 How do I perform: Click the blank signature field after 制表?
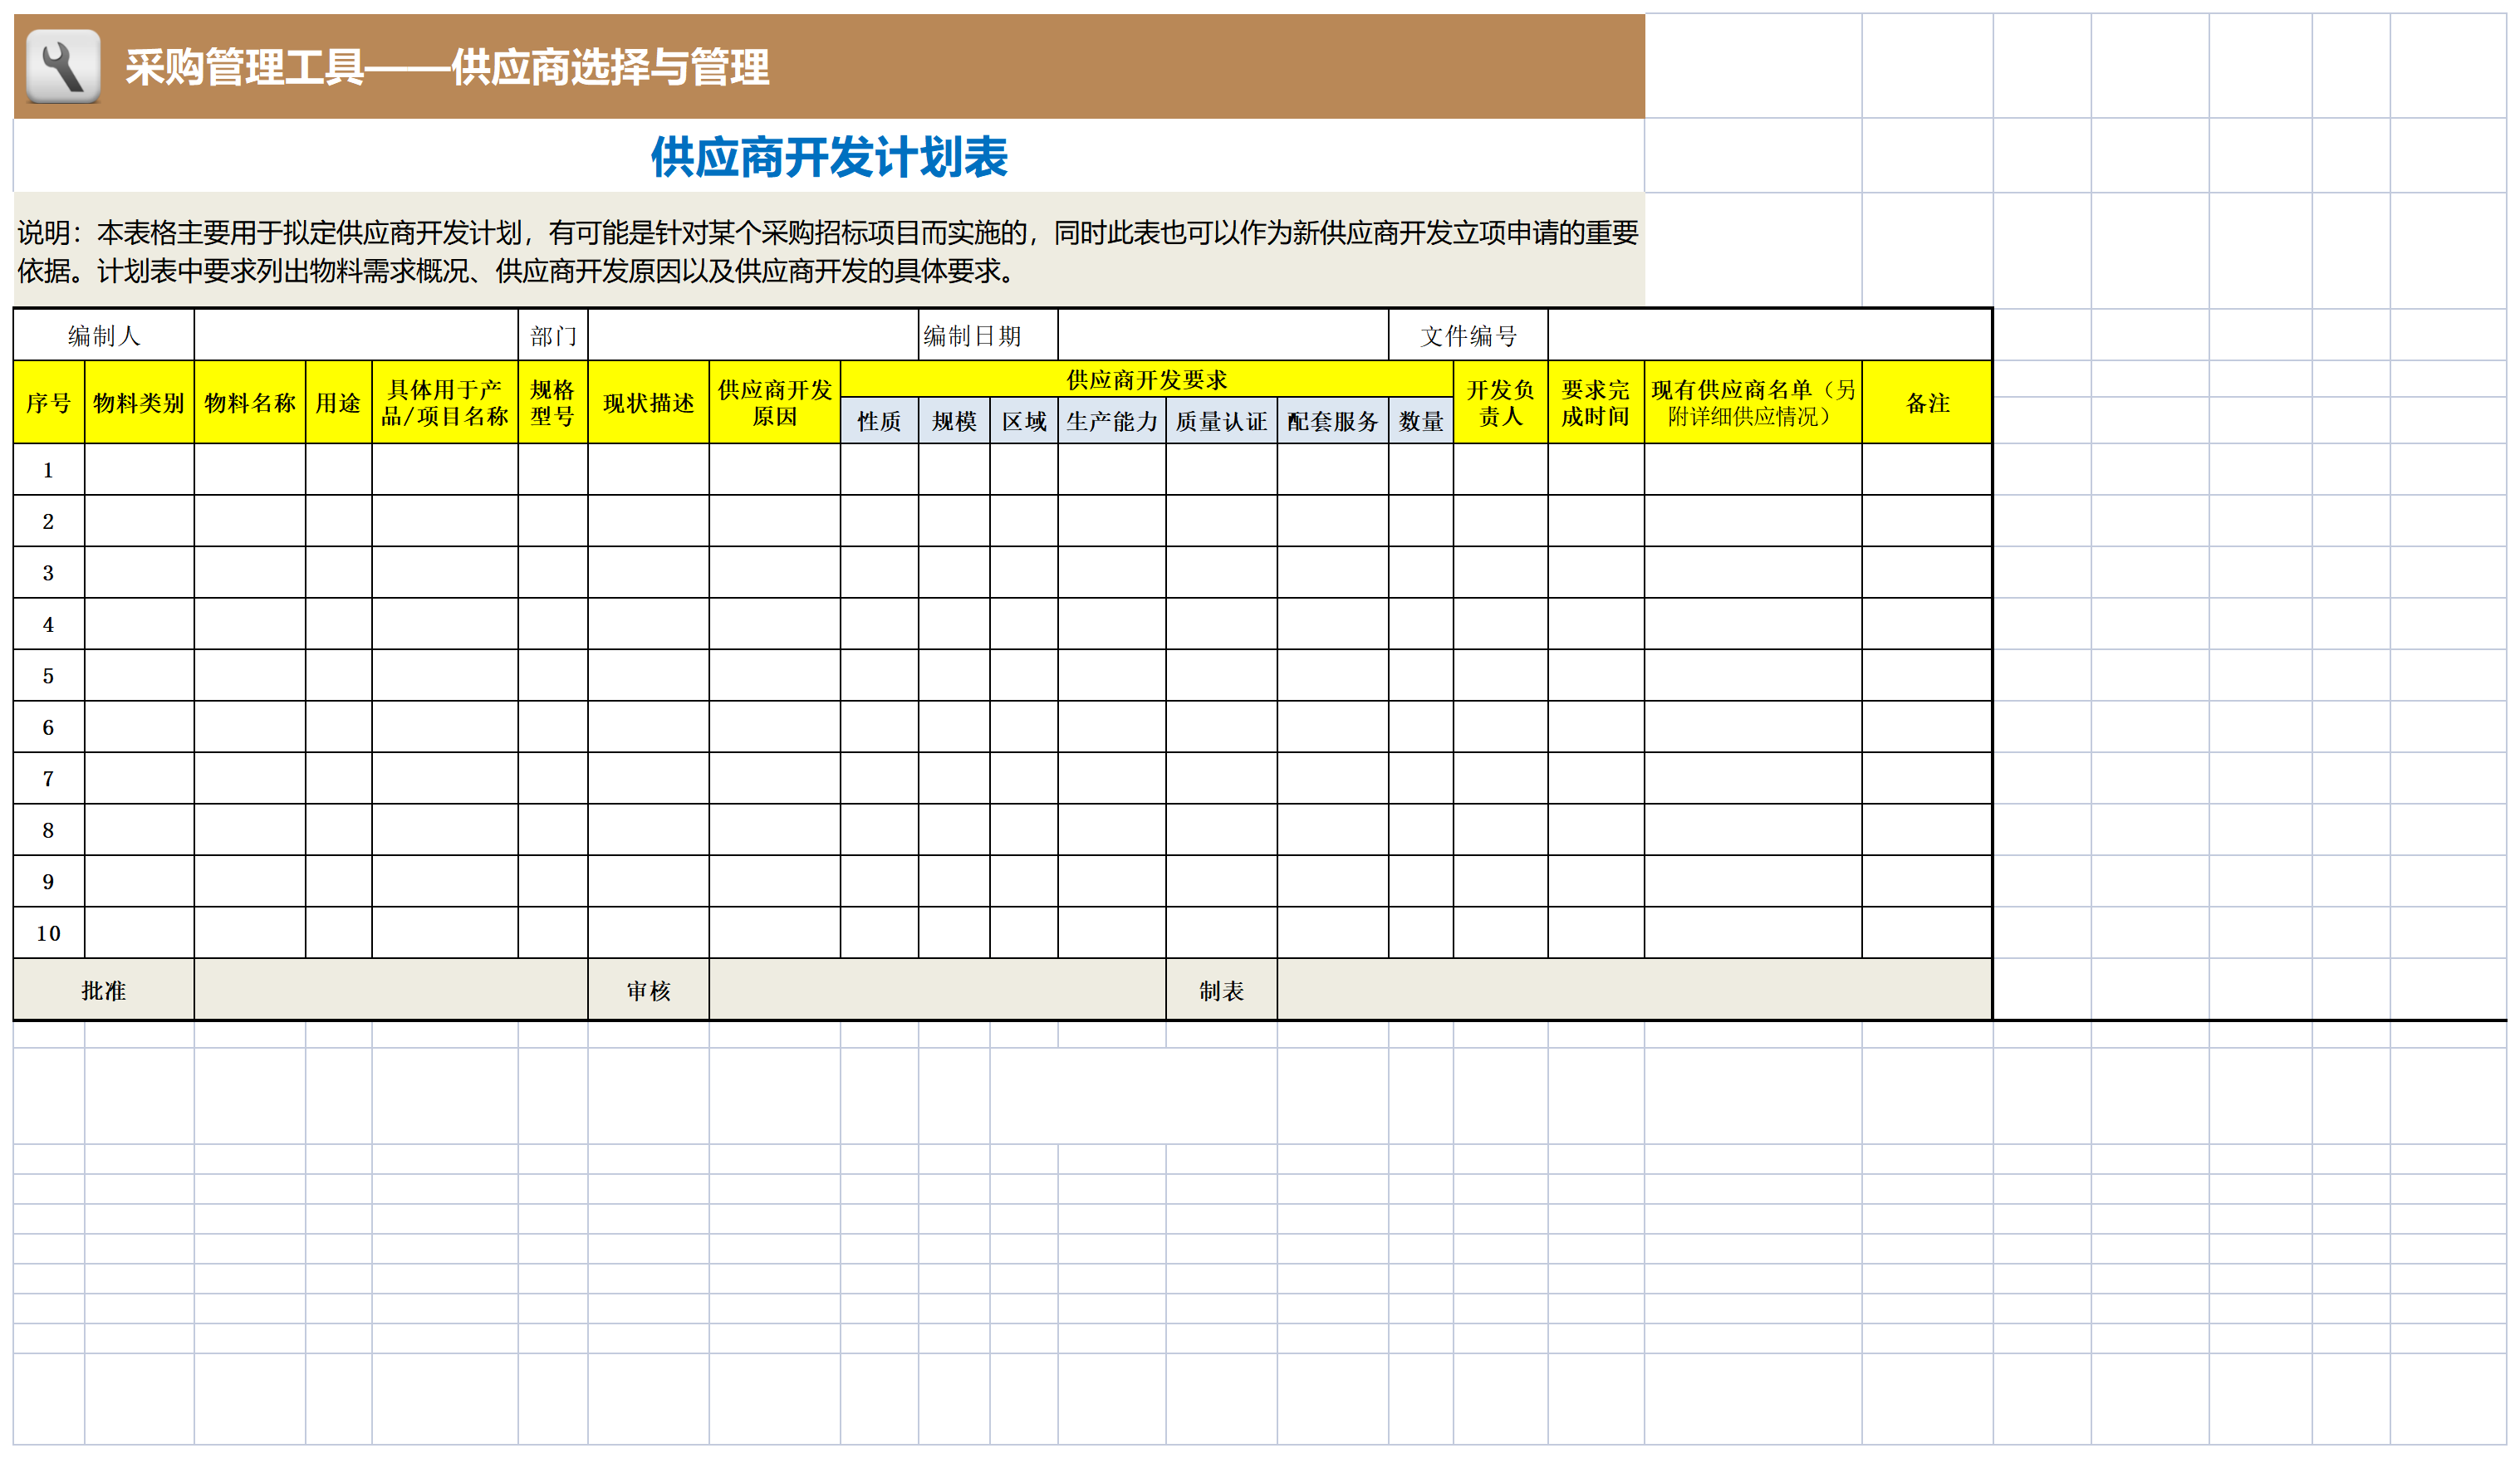(x=1634, y=991)
